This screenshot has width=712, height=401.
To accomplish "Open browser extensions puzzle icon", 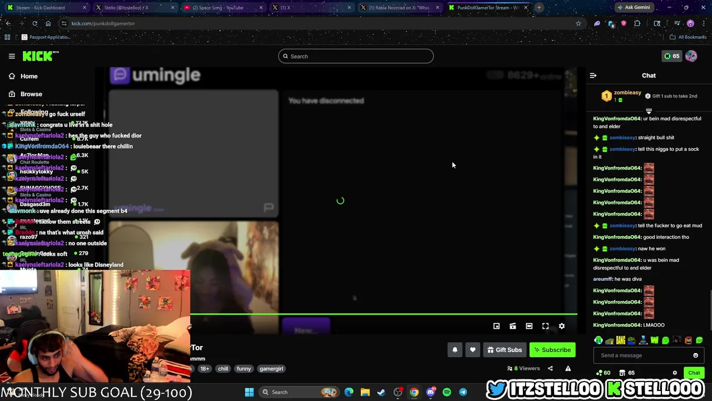I will tap(637, 23).
